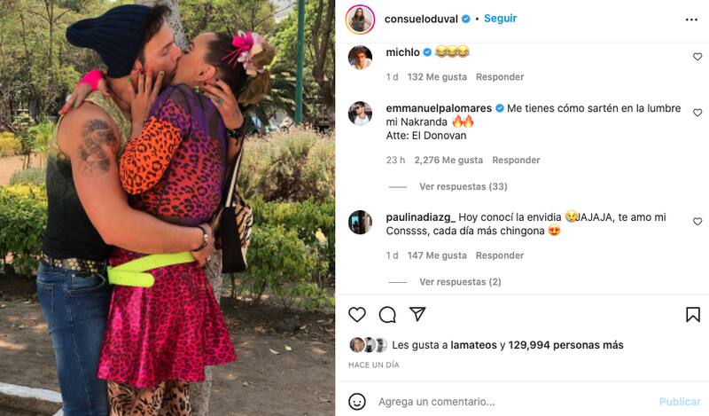Open the kissing couple photo
The width and height of the screenshot is (709, 416).
pyautogui.click(x=168, y=208)
